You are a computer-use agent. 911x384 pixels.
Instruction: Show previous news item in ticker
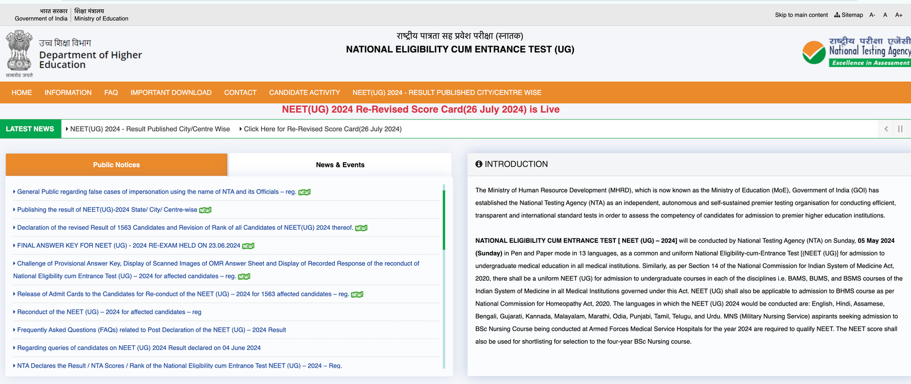886,129
